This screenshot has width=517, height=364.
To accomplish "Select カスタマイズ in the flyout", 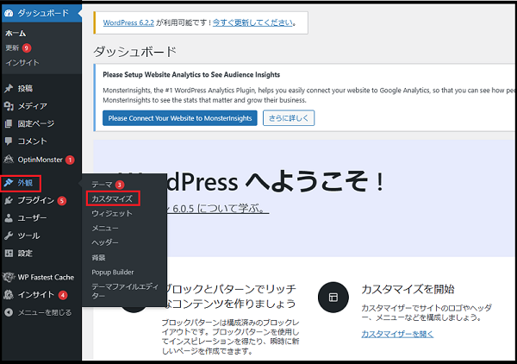I will 112,198.
